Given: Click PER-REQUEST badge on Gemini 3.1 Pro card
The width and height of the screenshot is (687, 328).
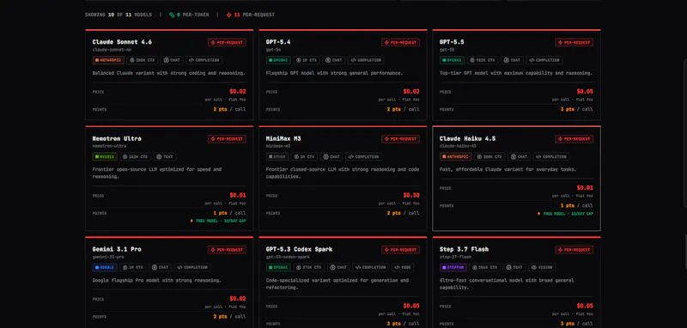Looking at the screenshot, I should pyautogui.click(x=227, y=250).
